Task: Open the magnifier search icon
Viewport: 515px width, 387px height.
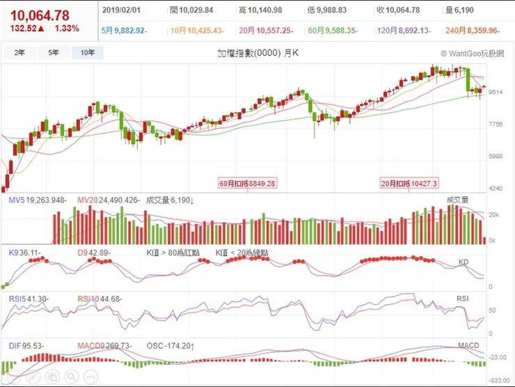Action: pyautogui.click(x=72, y=377)
